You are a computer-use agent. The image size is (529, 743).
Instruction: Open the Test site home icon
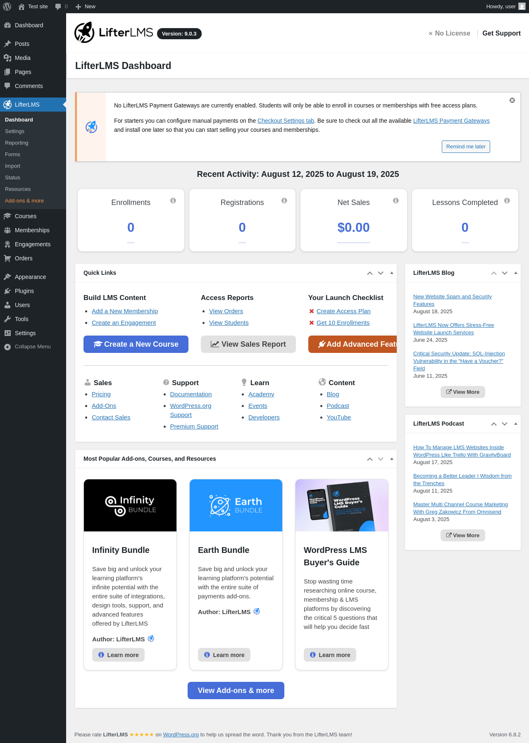tap(21, 7)
